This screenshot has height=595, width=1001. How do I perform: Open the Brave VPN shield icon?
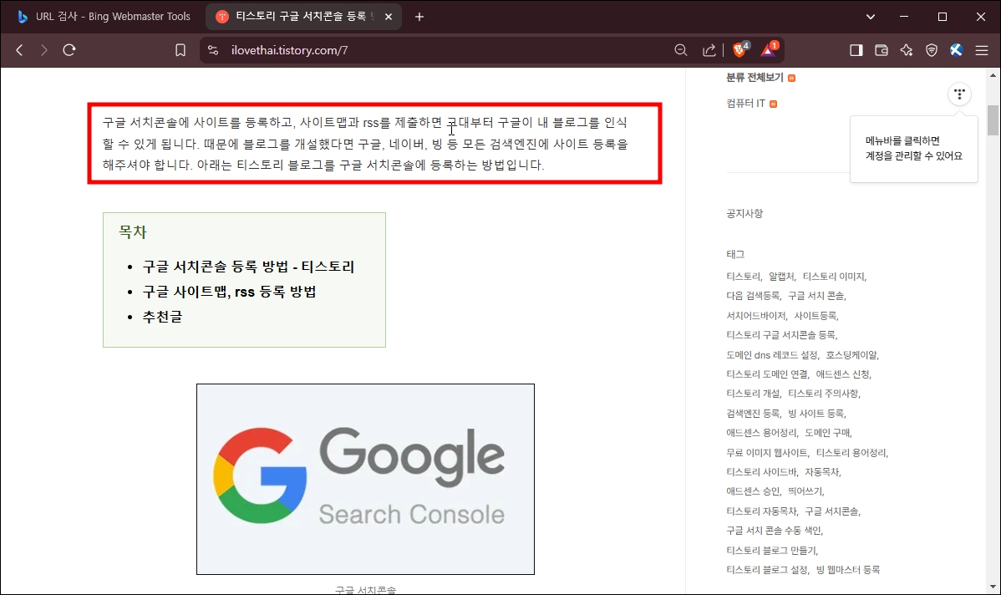[x=931, y=50]
